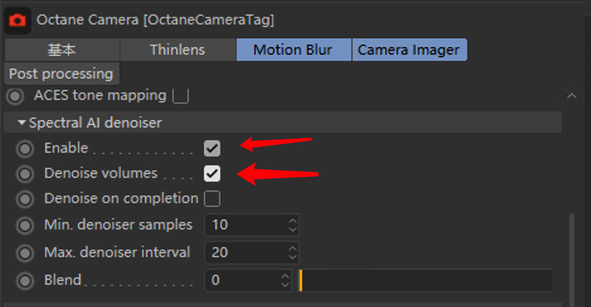Click the keyframe dot for Max. denoiser interval
The image size is (591, 307).
pos(25,253)
